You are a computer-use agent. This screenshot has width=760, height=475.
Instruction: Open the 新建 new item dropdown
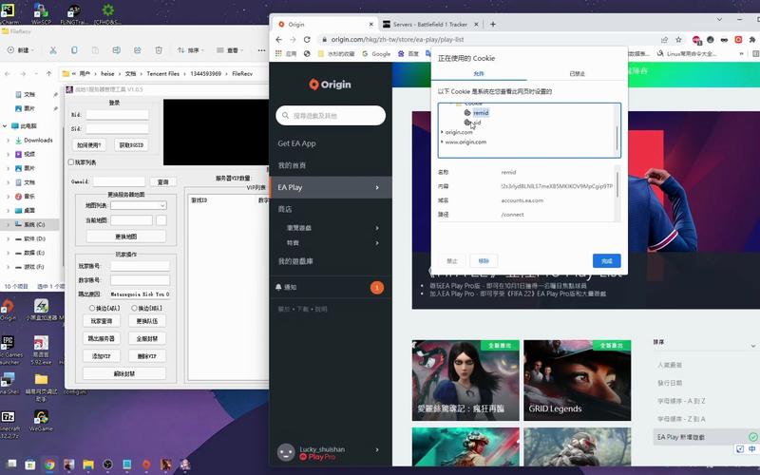coord(20,50)
